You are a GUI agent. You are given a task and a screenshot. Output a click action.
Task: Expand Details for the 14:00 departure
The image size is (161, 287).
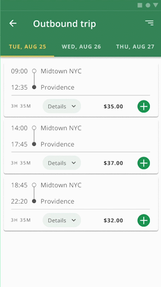point(62,163)
